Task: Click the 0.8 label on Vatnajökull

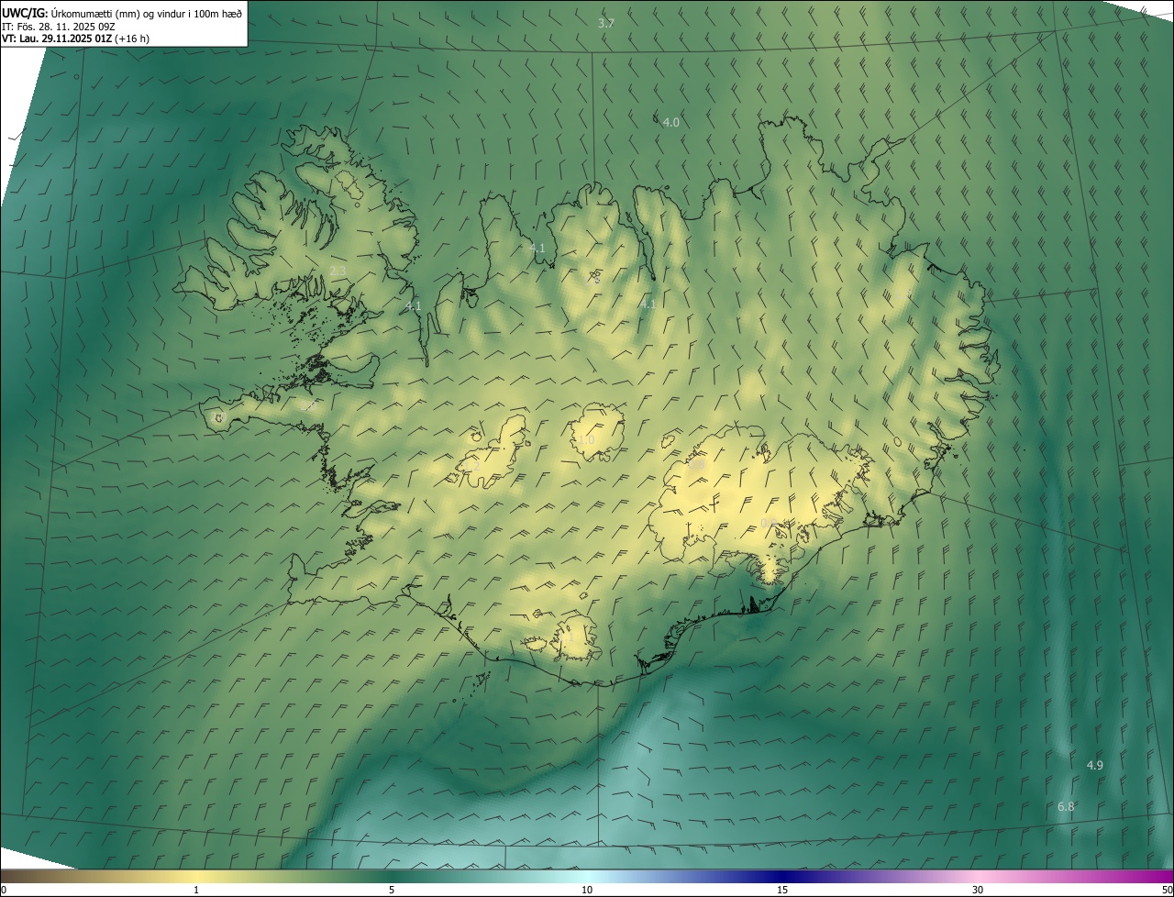Action: click(696, 465)
